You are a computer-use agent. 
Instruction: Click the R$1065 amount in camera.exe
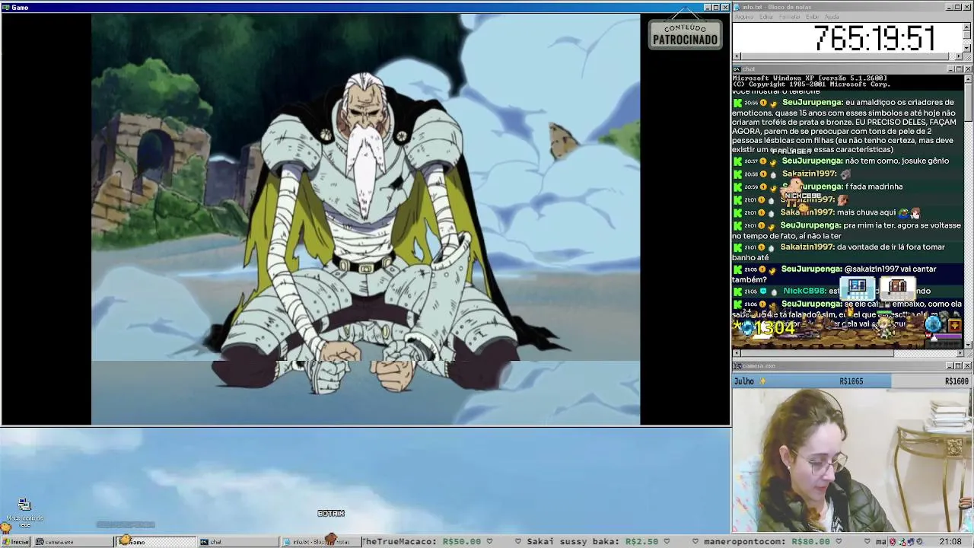point(851,381)
